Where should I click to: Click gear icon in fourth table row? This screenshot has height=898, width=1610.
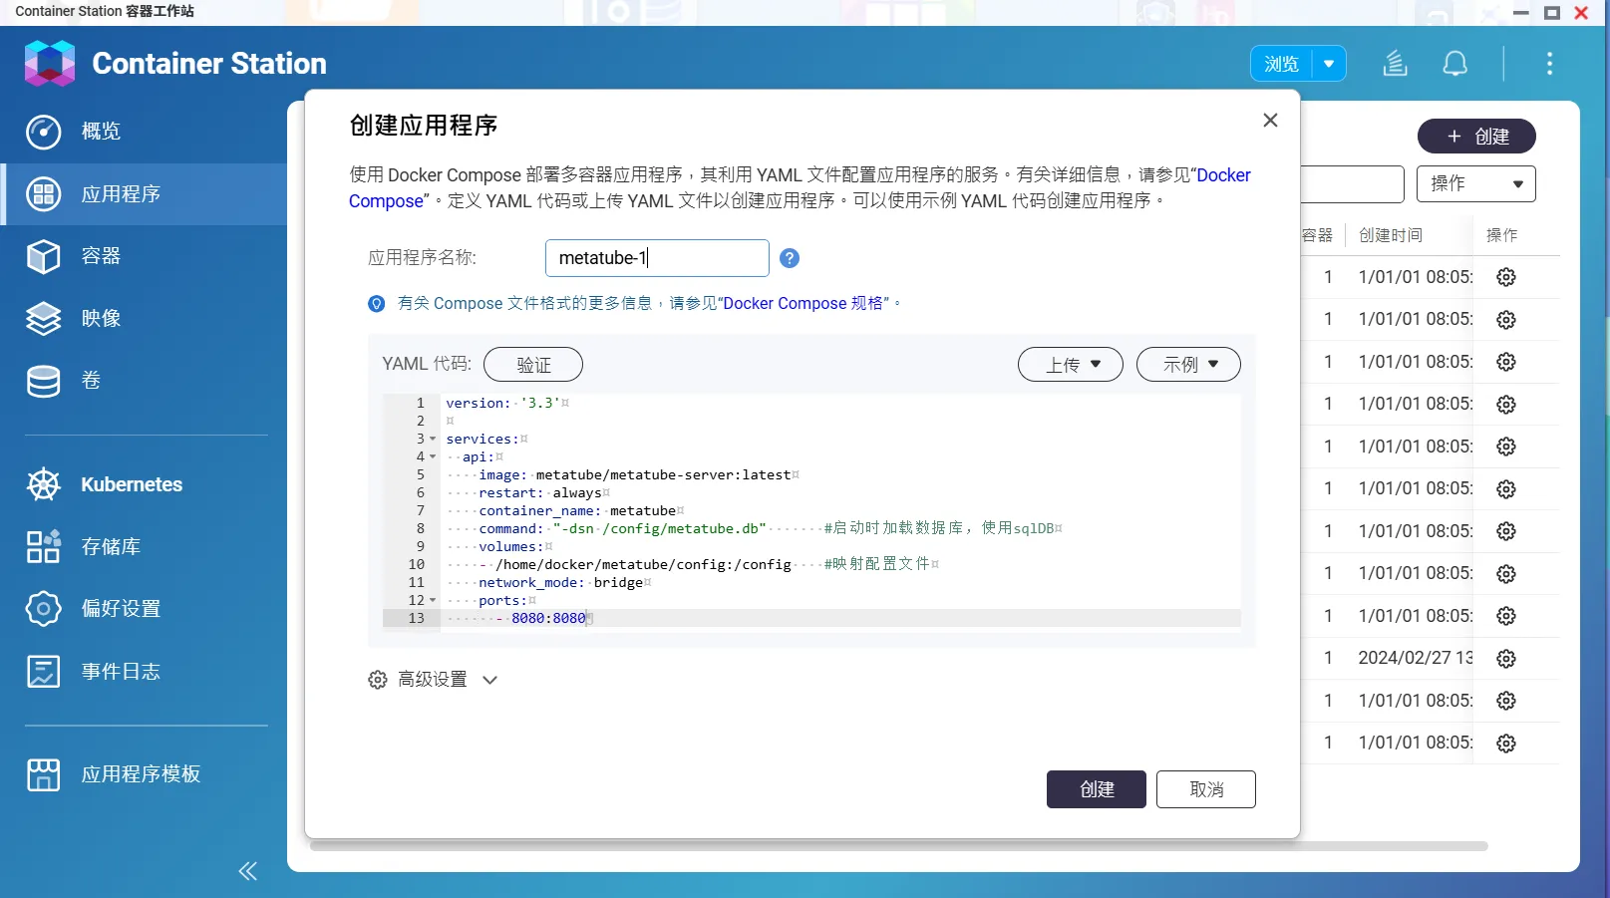pyautogui.click(x=1506, y=405)
